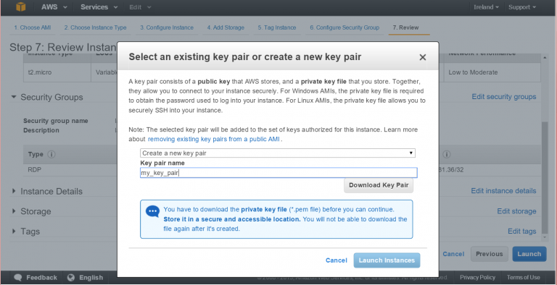Screen dimensions: 557x285
Task: Expand the Storage section
Action: pos(14,211)
